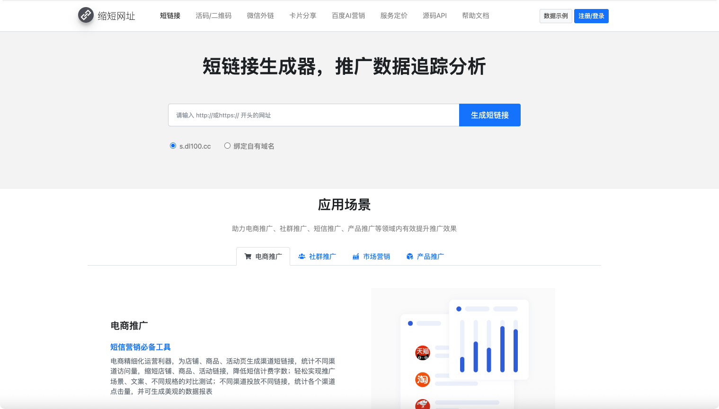
Task: Select the shopping cart icon on 电商推广 tab
Action: click(248, 256)
